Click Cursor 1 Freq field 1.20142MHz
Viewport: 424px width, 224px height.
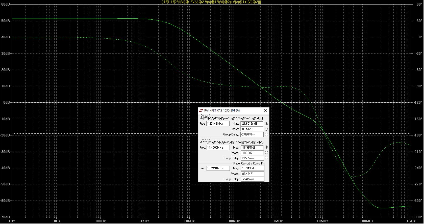pos(218,124)
